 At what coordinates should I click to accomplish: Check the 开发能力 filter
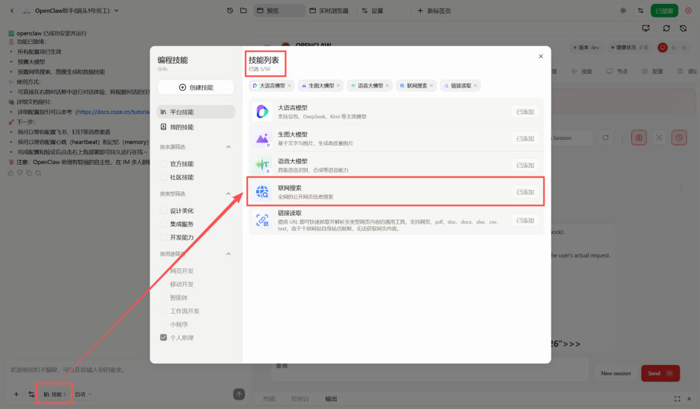163,237
